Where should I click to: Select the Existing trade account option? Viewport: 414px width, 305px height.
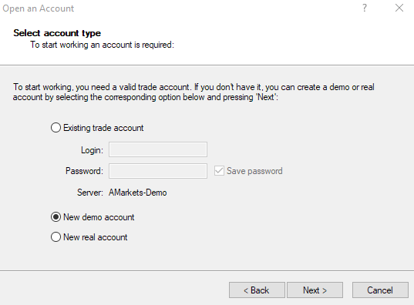point(56,128)
